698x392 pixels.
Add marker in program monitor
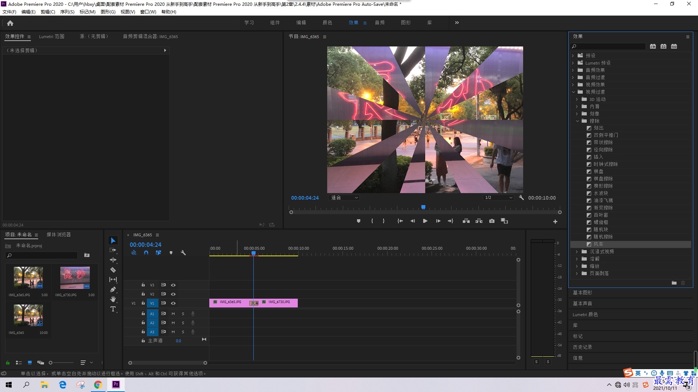point(358,221)
